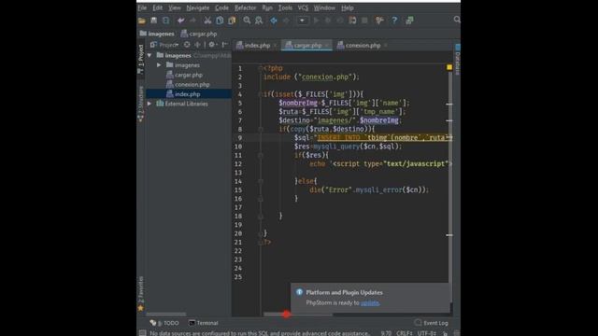This screenshot has height=336, width=598.
Task: Click the Stop square icon
Action: pyautogui.click(x=364, y=21)
